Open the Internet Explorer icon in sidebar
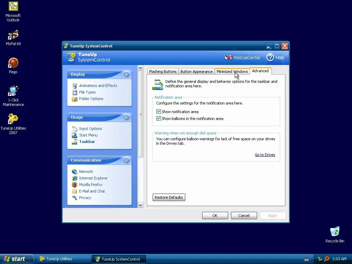 coord(75,178)
